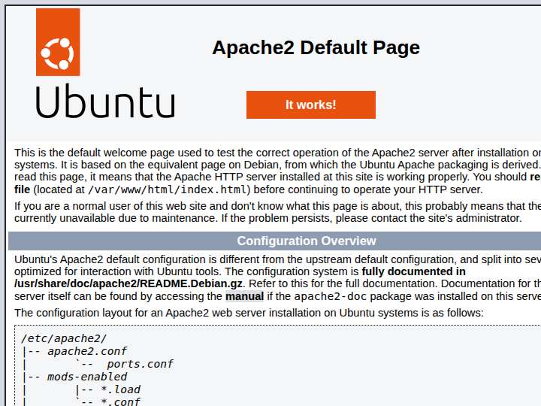Click "/usr/share/doc/apache2/README.Debian.gz" bold text
Viewport: 541px width, 406px height.
(x=128, y=283)
